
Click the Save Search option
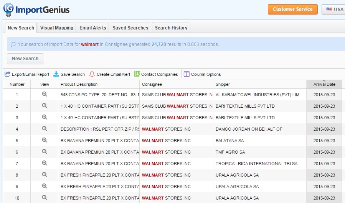[x=69, y=74]
